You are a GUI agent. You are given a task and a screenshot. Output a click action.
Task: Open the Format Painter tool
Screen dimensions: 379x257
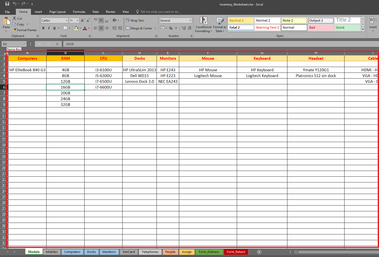tap(25, 30)
